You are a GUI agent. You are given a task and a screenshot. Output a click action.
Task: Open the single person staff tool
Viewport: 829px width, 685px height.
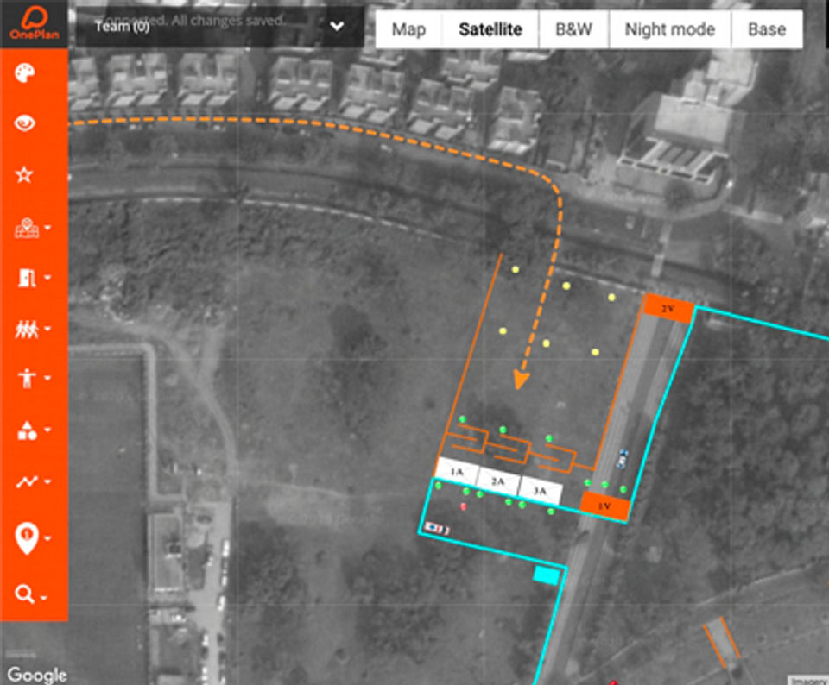coord(27,378)
